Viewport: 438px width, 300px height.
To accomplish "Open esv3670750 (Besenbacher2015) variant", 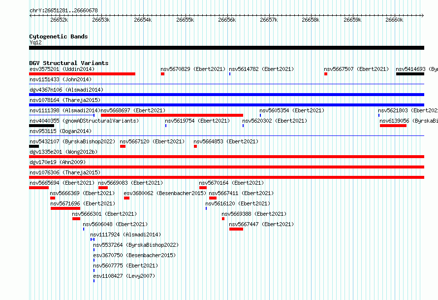I will (134, 255).
